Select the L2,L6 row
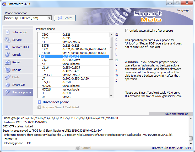The height and width of the screenshot is (152, 195). coord(73,67)
